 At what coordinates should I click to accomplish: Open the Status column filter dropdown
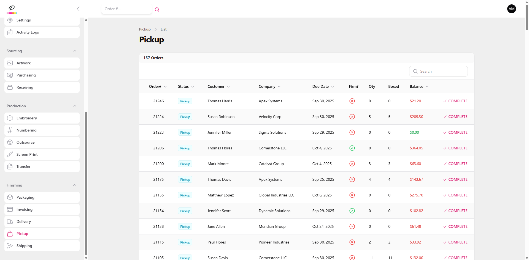point(193,87)
